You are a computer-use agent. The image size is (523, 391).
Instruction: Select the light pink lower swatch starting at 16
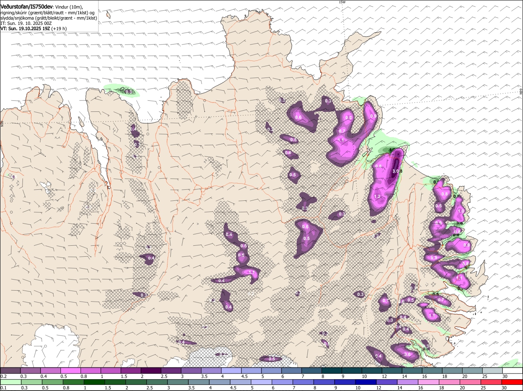click(x=428, y=382)
